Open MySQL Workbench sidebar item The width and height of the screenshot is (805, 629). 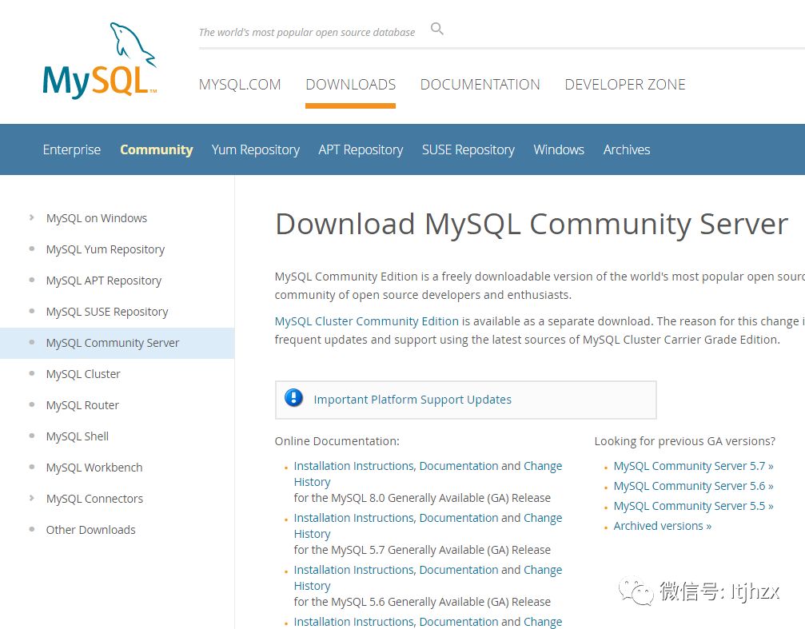point(94,468)
